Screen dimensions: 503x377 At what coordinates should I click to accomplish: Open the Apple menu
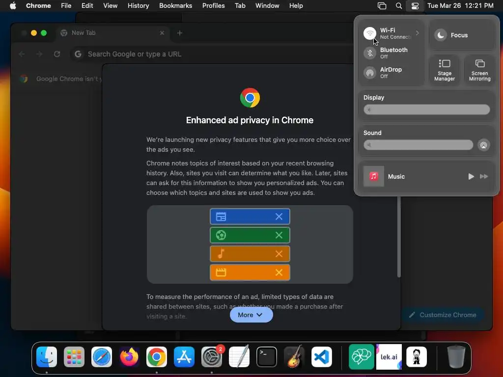(x=13, y=5)
